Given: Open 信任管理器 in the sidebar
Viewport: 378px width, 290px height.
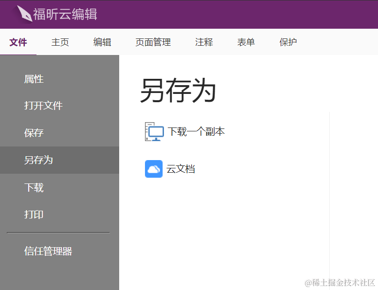Looking at the screenshot, I should click(x=59, y=251).
